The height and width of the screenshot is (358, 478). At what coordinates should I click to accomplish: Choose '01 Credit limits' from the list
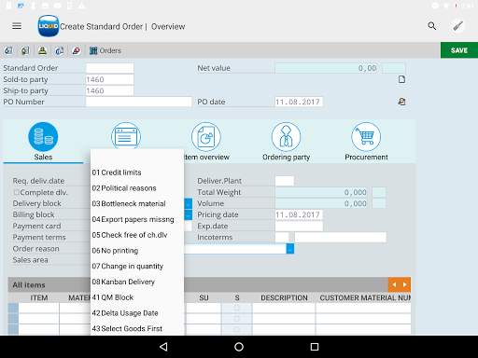click(137, 172)
